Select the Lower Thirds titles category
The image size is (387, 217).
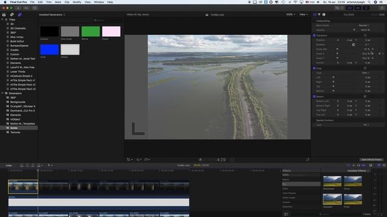click(18, 72)
